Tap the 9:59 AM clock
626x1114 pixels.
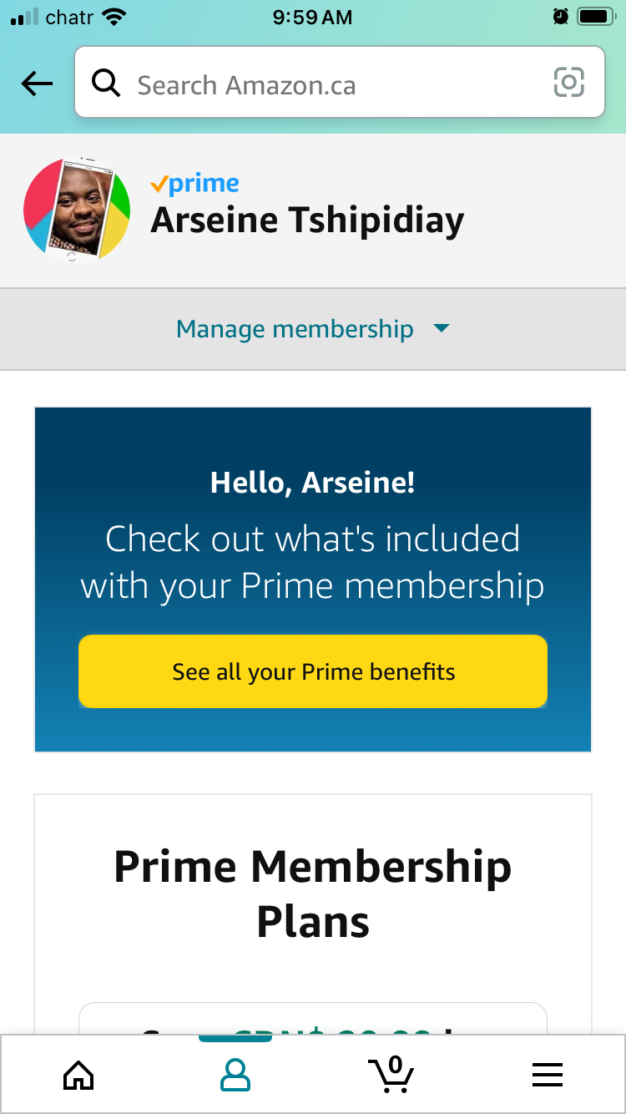pyautogui.click(x=312, y=17)
